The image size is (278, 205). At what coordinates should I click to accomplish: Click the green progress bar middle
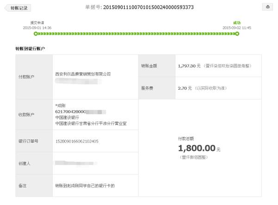[136, 34]
